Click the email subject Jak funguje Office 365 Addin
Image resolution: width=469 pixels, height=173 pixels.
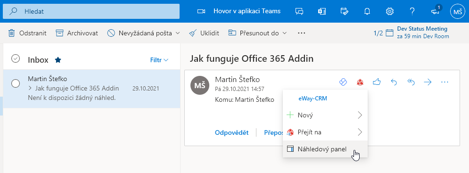click(x=252, y=58)
